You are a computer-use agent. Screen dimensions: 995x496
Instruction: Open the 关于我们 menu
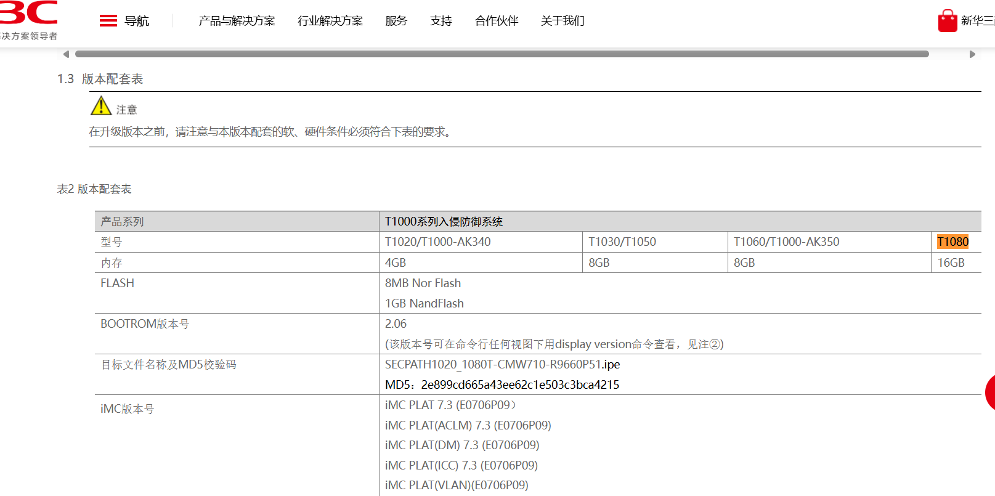[x=562, y=21]
